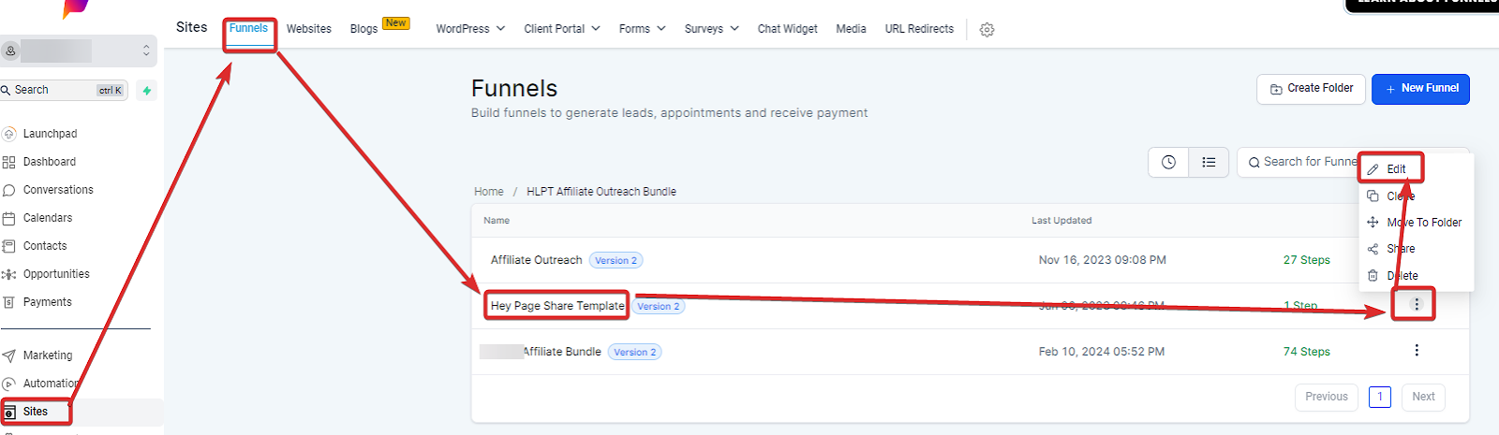The width and height of the screenshot is (1499, 435).
Task: Open the URL Redirects tab
Action: [919, 29]
